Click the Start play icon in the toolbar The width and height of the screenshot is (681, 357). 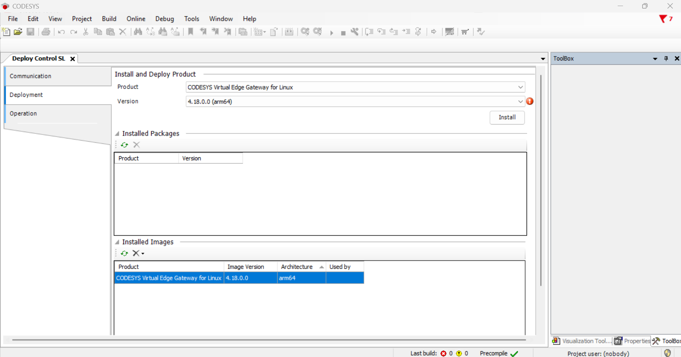point(332,32)
